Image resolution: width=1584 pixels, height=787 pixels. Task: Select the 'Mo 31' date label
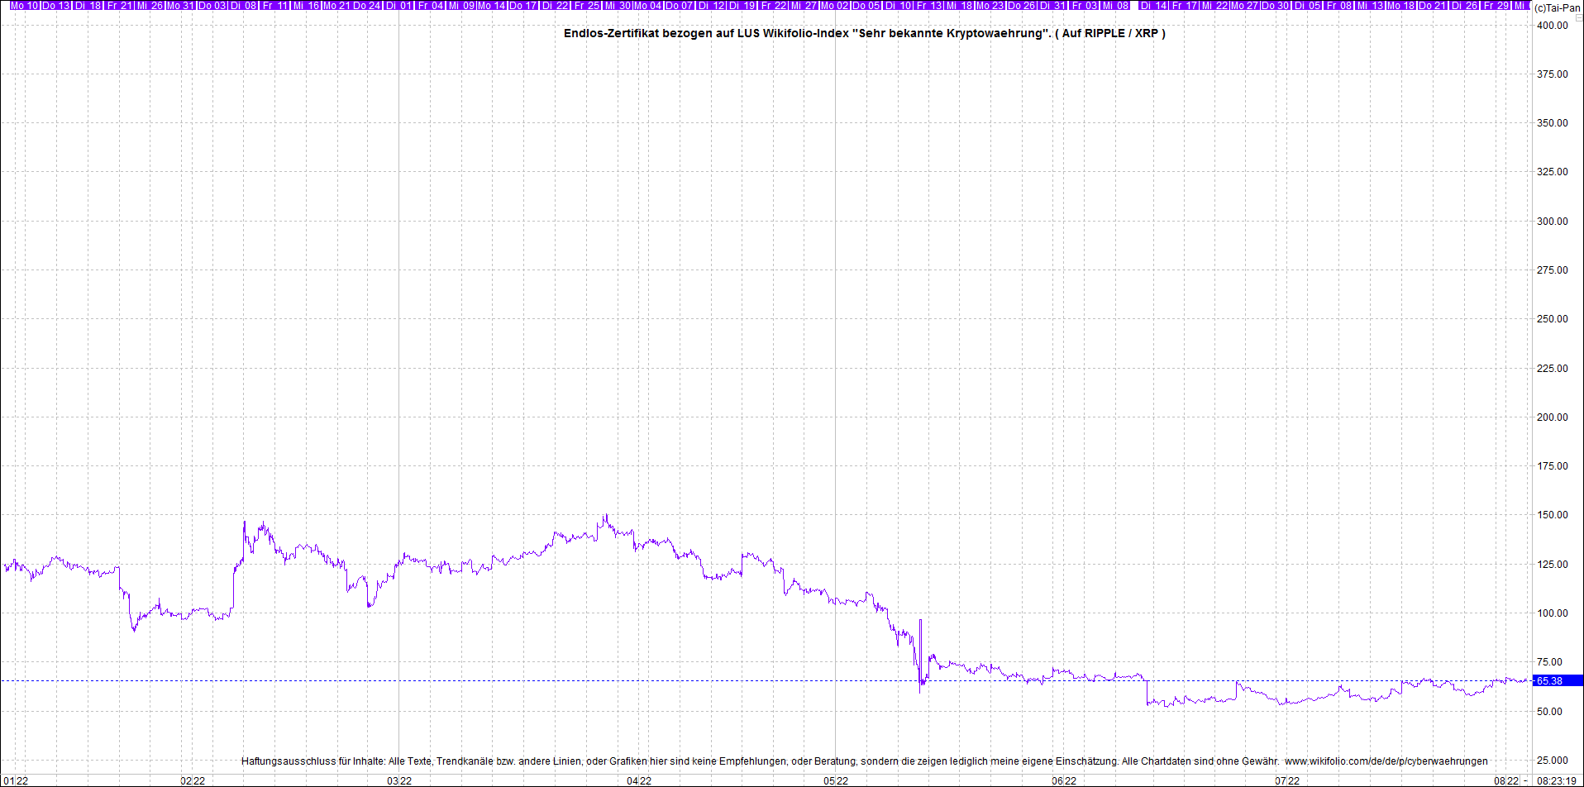click(180, 6)
